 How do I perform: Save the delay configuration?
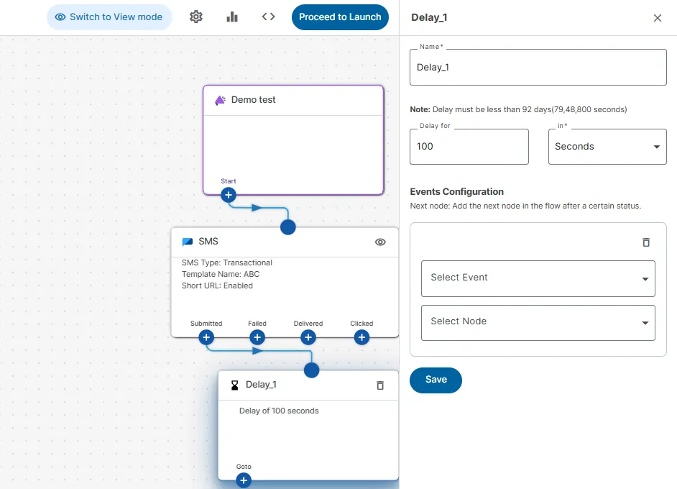coord(436,380)
